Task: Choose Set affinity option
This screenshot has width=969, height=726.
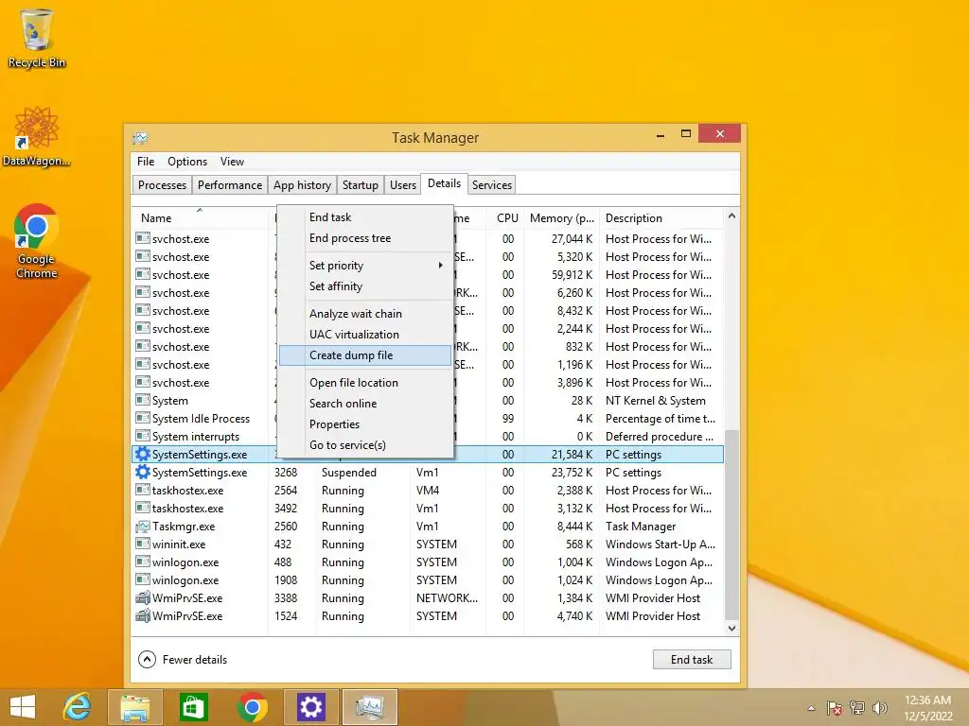Action: coord(365,286)
